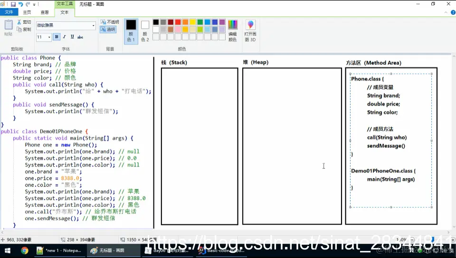Click the 复制 (Copy) button
The height and width of the screenshot is (258, 456).
tap(24, 29)
